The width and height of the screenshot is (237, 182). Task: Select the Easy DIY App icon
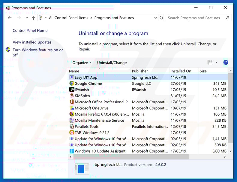[72, 77]
